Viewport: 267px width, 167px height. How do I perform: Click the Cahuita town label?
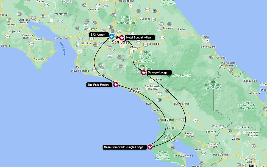click(221, 57)
